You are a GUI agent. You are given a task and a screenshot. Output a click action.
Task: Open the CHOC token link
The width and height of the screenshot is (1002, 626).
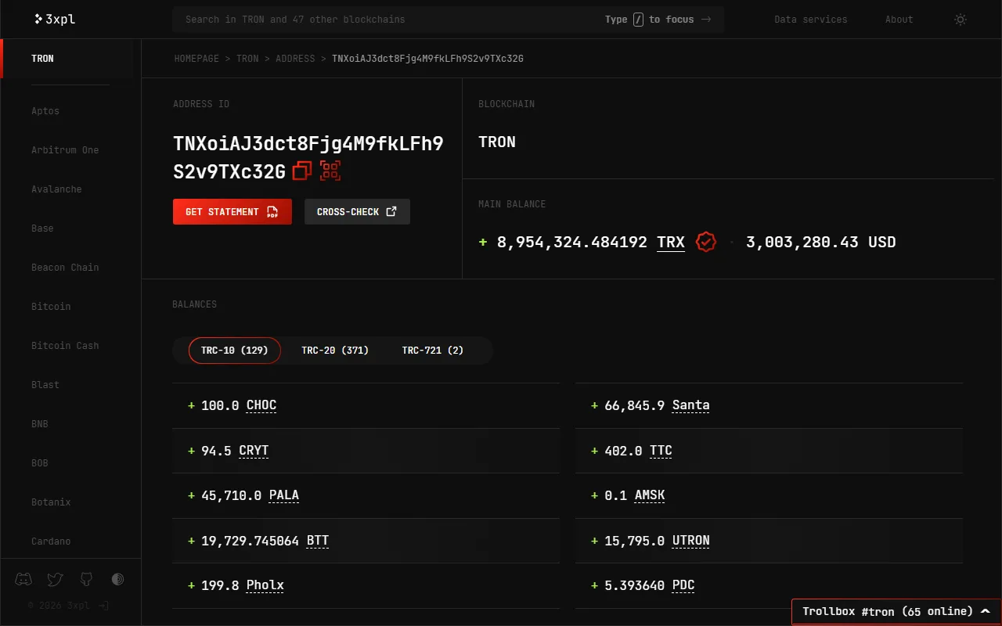point(261,405)
